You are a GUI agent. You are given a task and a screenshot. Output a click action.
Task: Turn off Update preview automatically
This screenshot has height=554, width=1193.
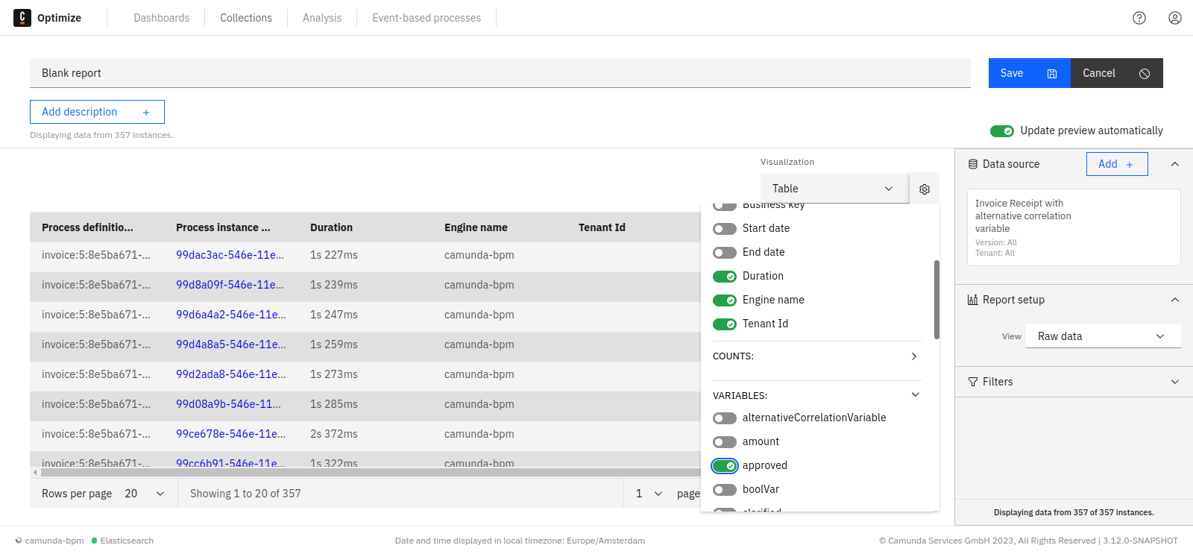1001,131
